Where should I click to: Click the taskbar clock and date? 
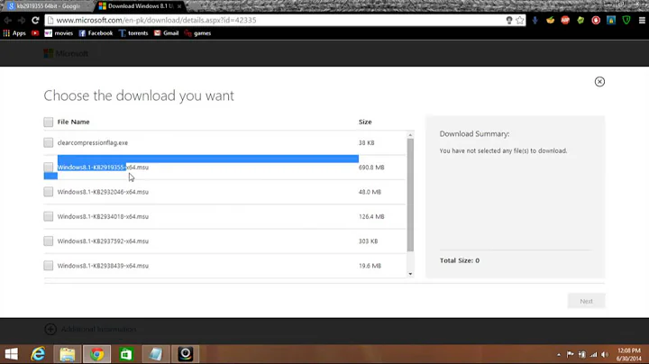coord(628,354)
